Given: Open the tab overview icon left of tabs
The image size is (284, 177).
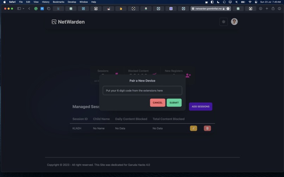Looking at the screenshot, I should click(49, 8).
